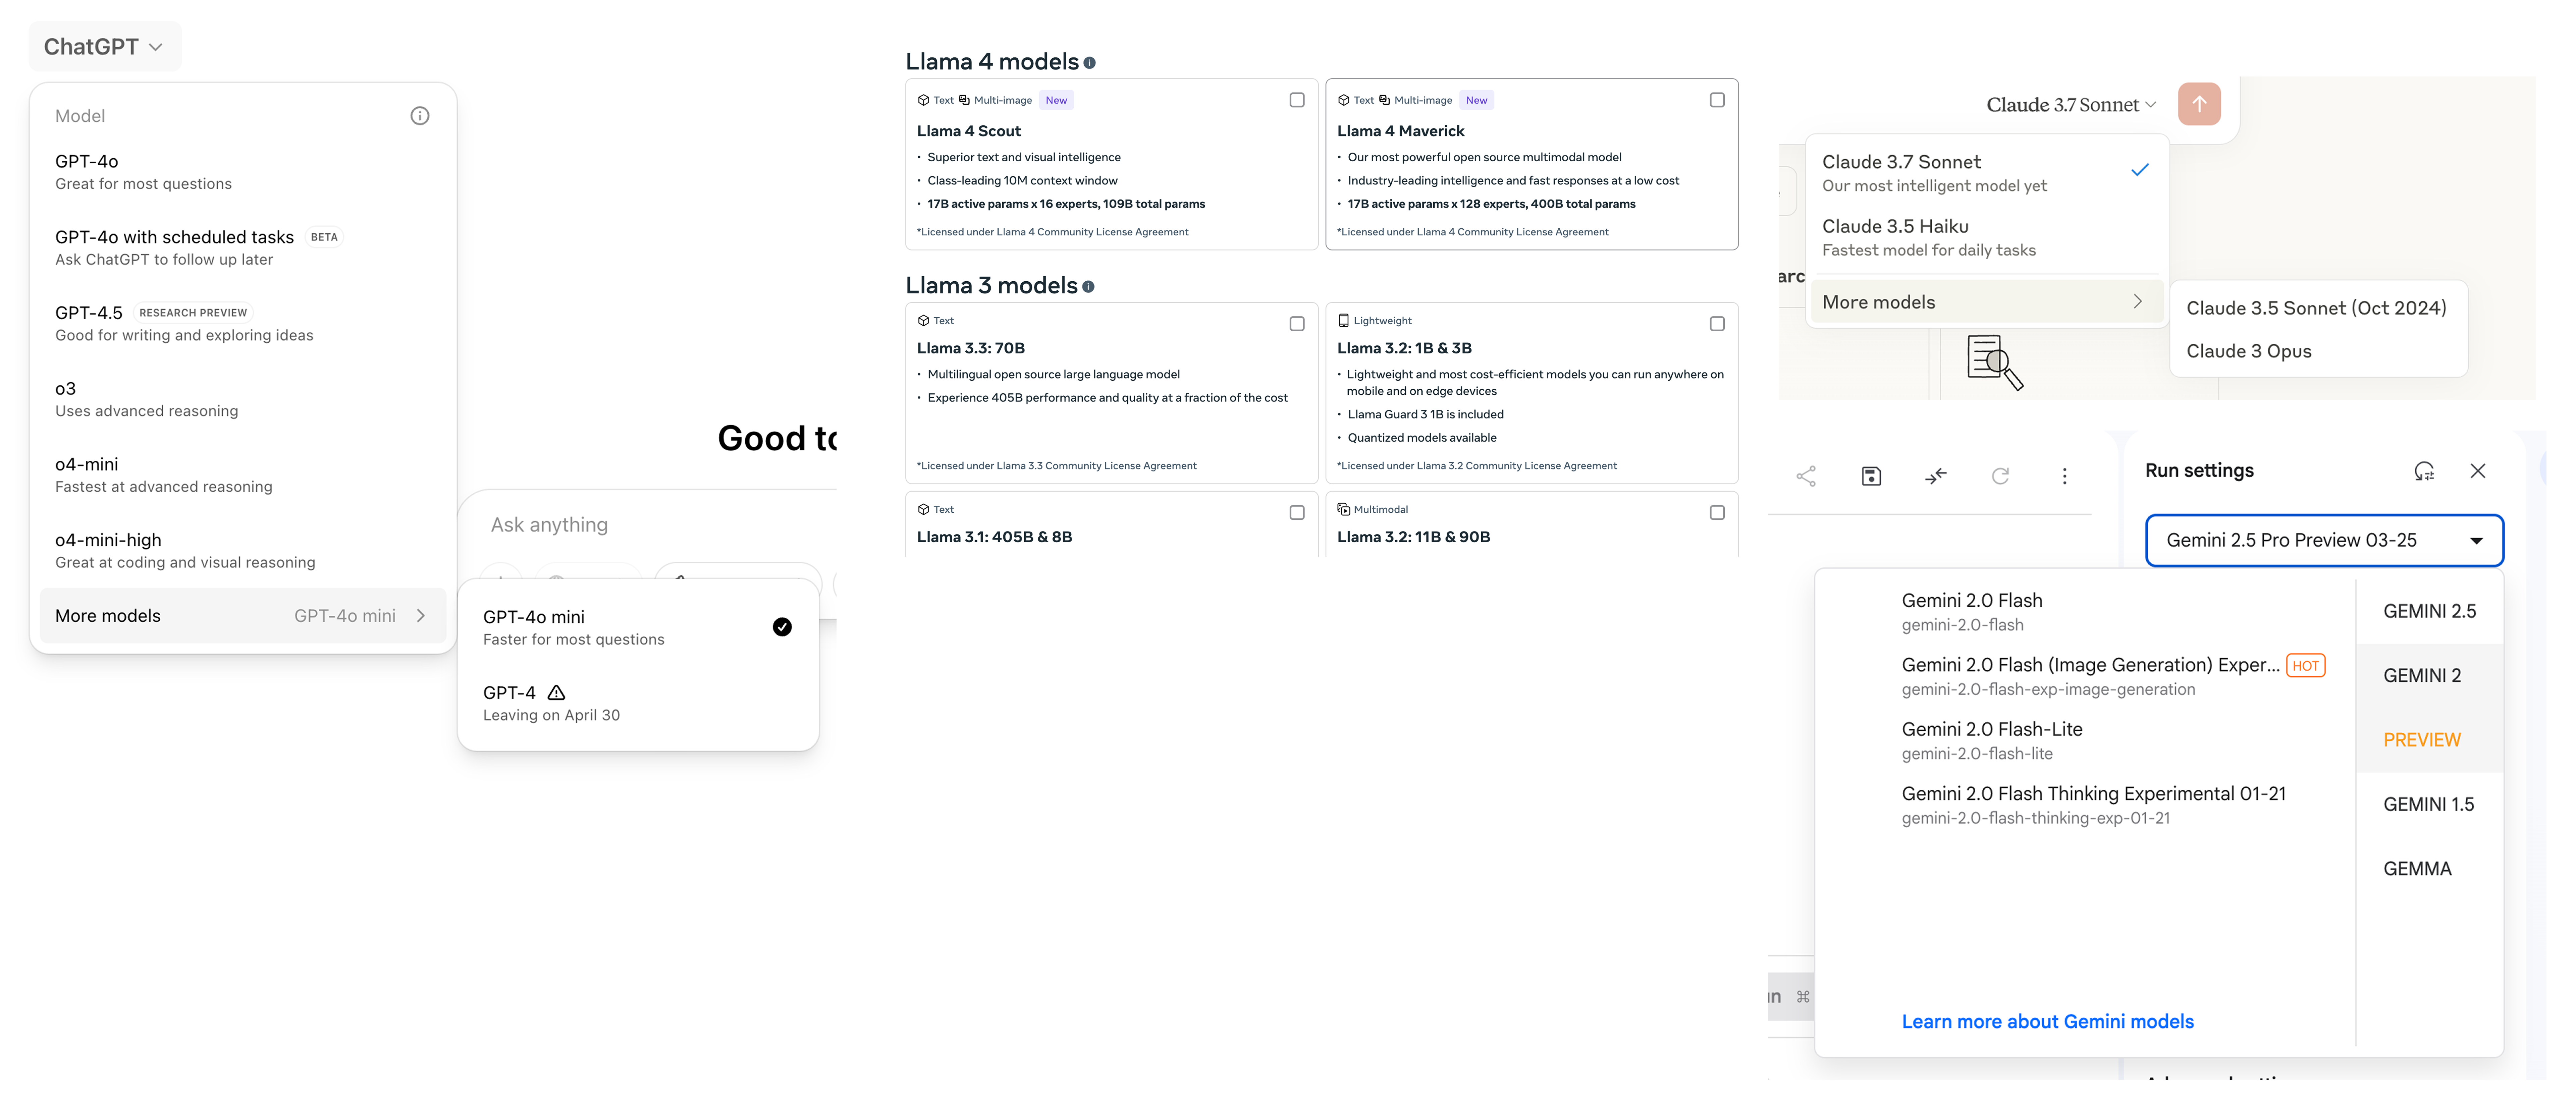Screen dimensions: 2576x1116
Task: Open the three-dot more options menu
Action: click(x=2065, y=476)
